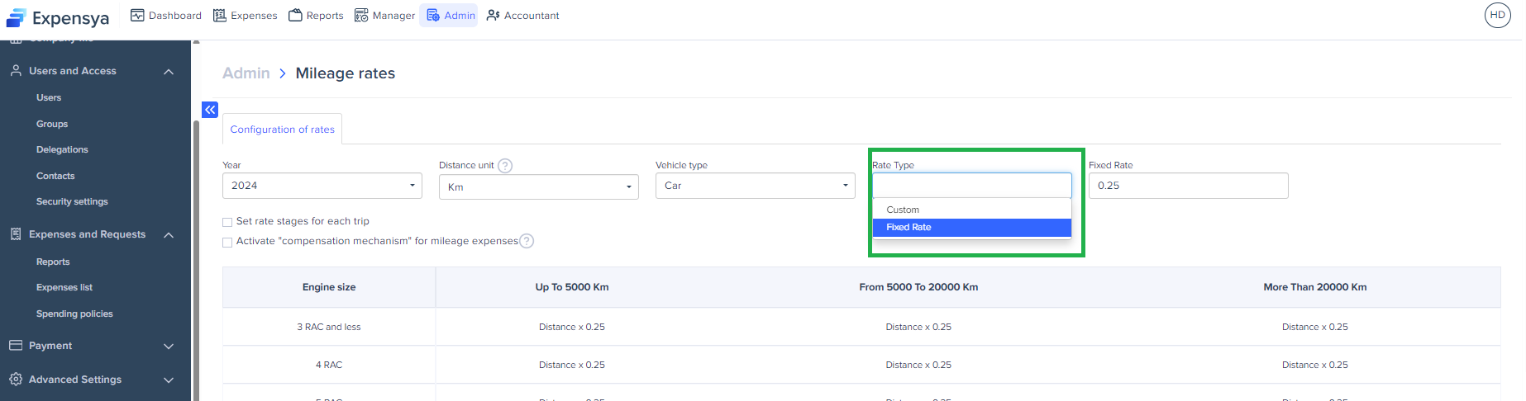Screen dimensions: 1526x401
Task: Open Security settings in sidebar
Action: [72, 201]
